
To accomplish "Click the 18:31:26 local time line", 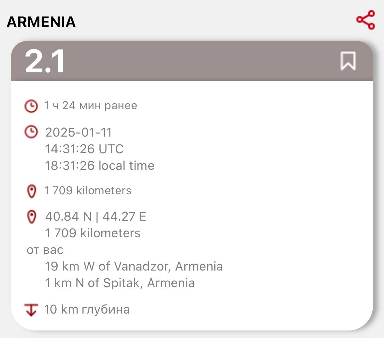I will (100, 166).
